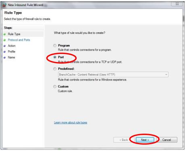Go to the Rule Type step
The image size is (185, 151).
click(14, 34)
